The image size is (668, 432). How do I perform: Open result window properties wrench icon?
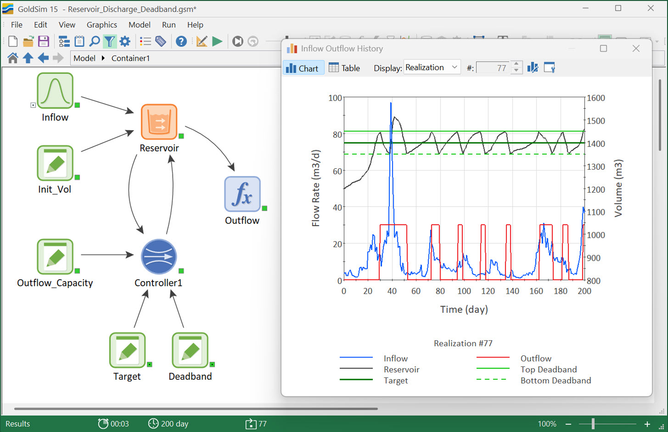550,68
